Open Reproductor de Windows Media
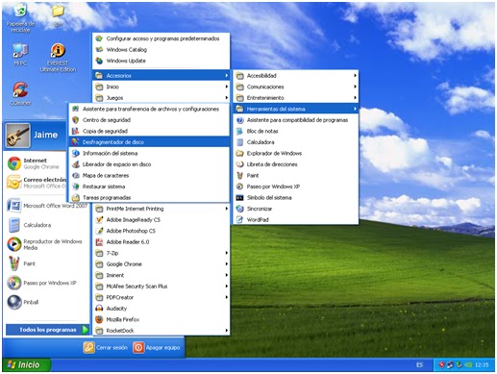Image resolution: width=497 pixels, height=374 pixels. (45, 244)
